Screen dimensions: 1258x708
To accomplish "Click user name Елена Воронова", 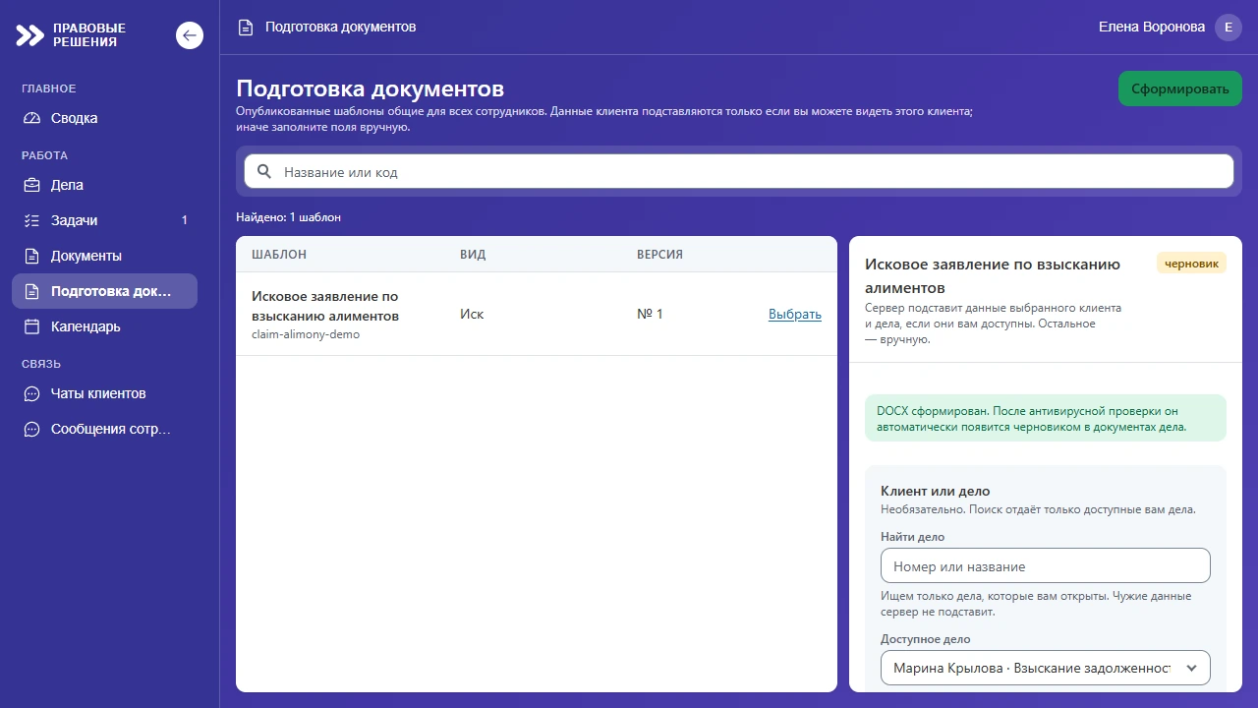I will coord(1152,28).
